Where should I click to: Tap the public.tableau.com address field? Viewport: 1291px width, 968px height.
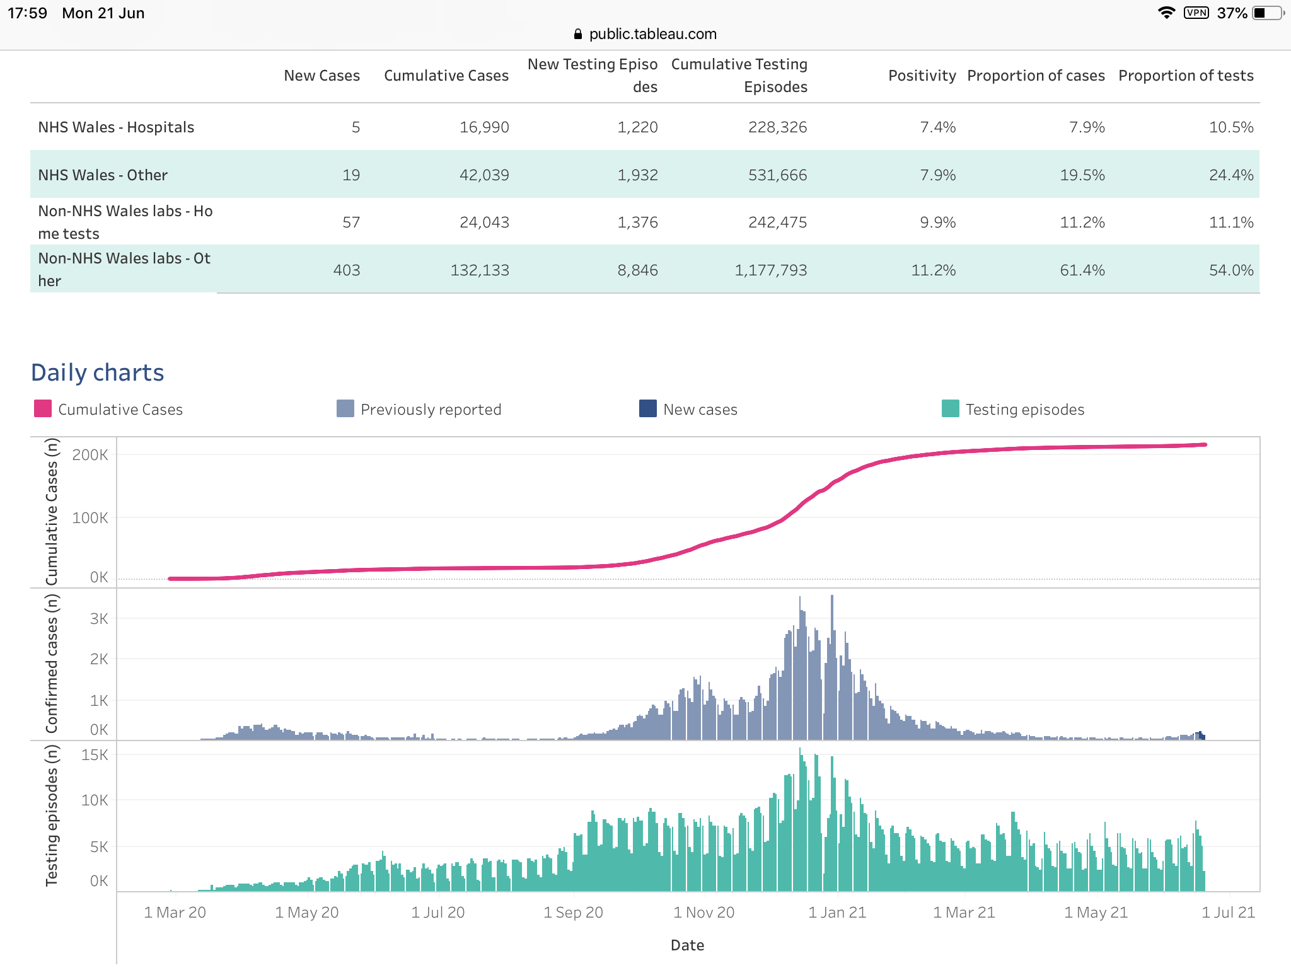(652, 34)
